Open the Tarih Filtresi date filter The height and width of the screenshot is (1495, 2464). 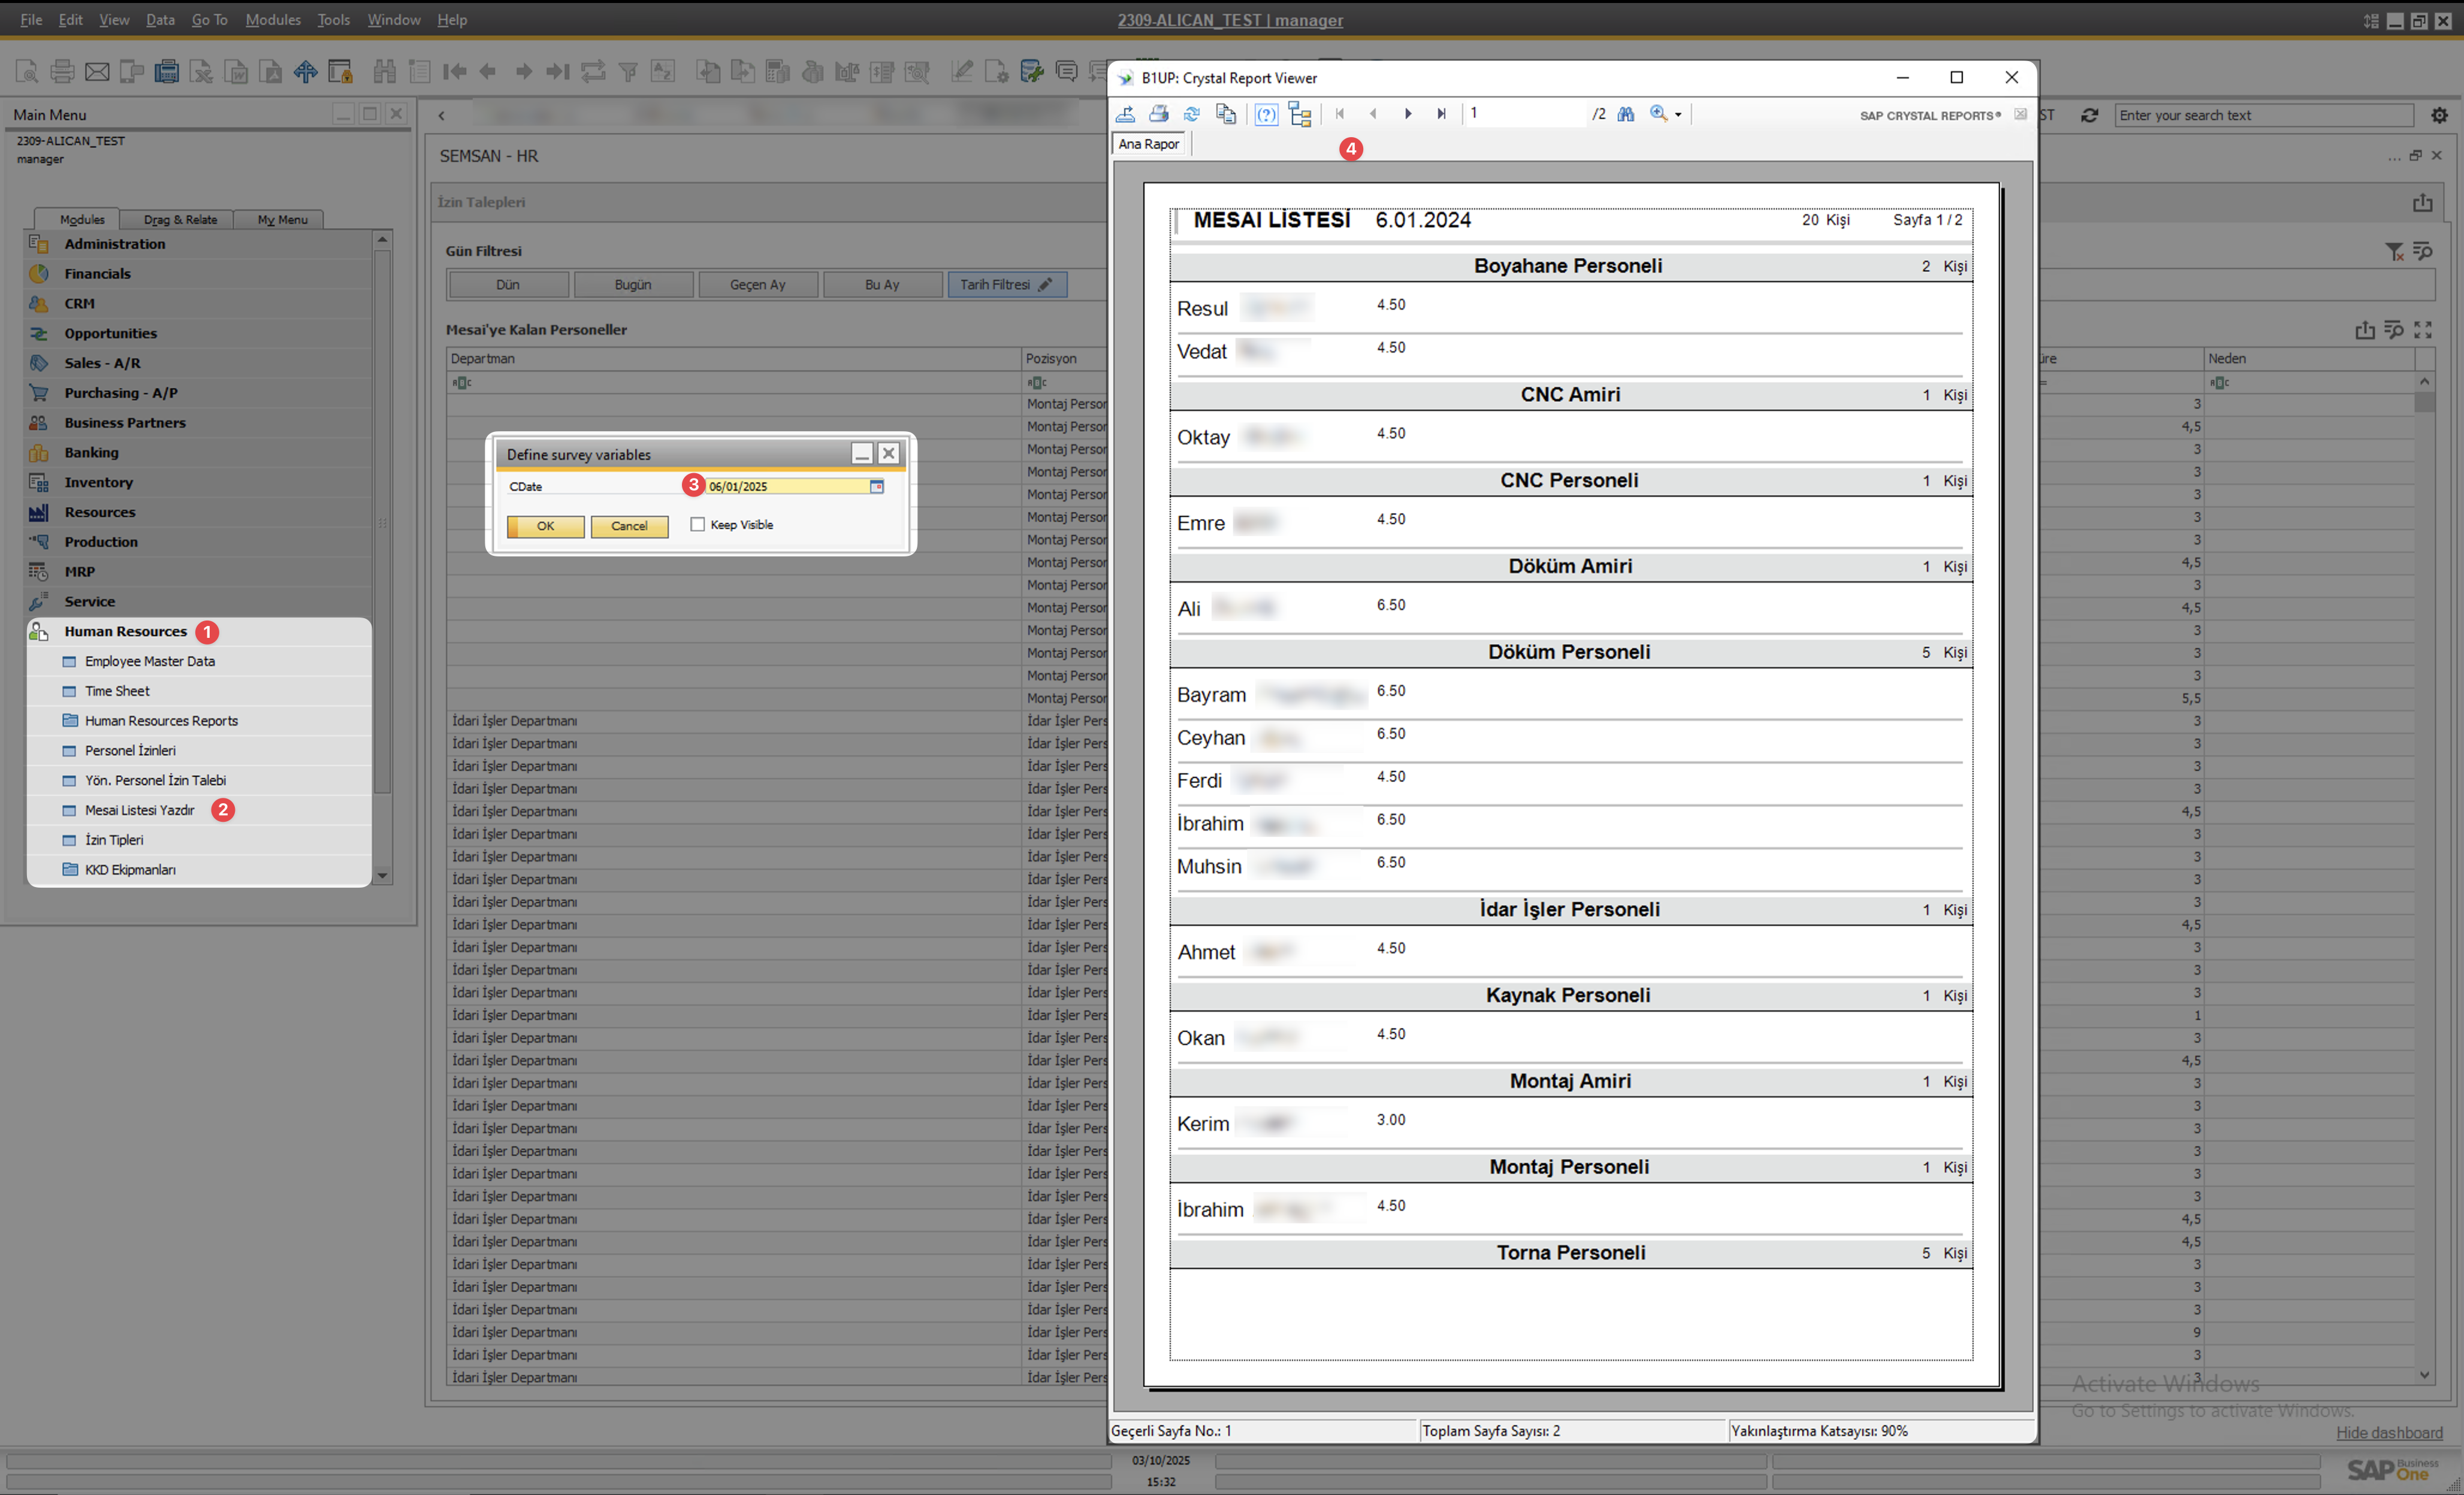pyautogui.click(x=1007, y=285)
